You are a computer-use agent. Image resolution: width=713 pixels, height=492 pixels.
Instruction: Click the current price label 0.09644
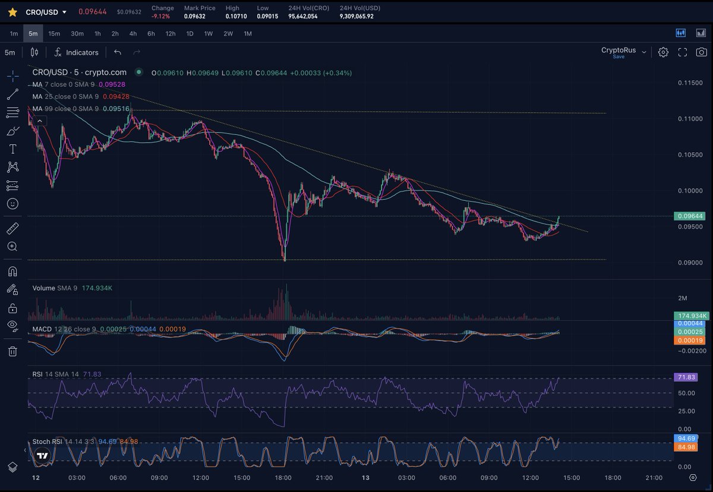[689, 216]
